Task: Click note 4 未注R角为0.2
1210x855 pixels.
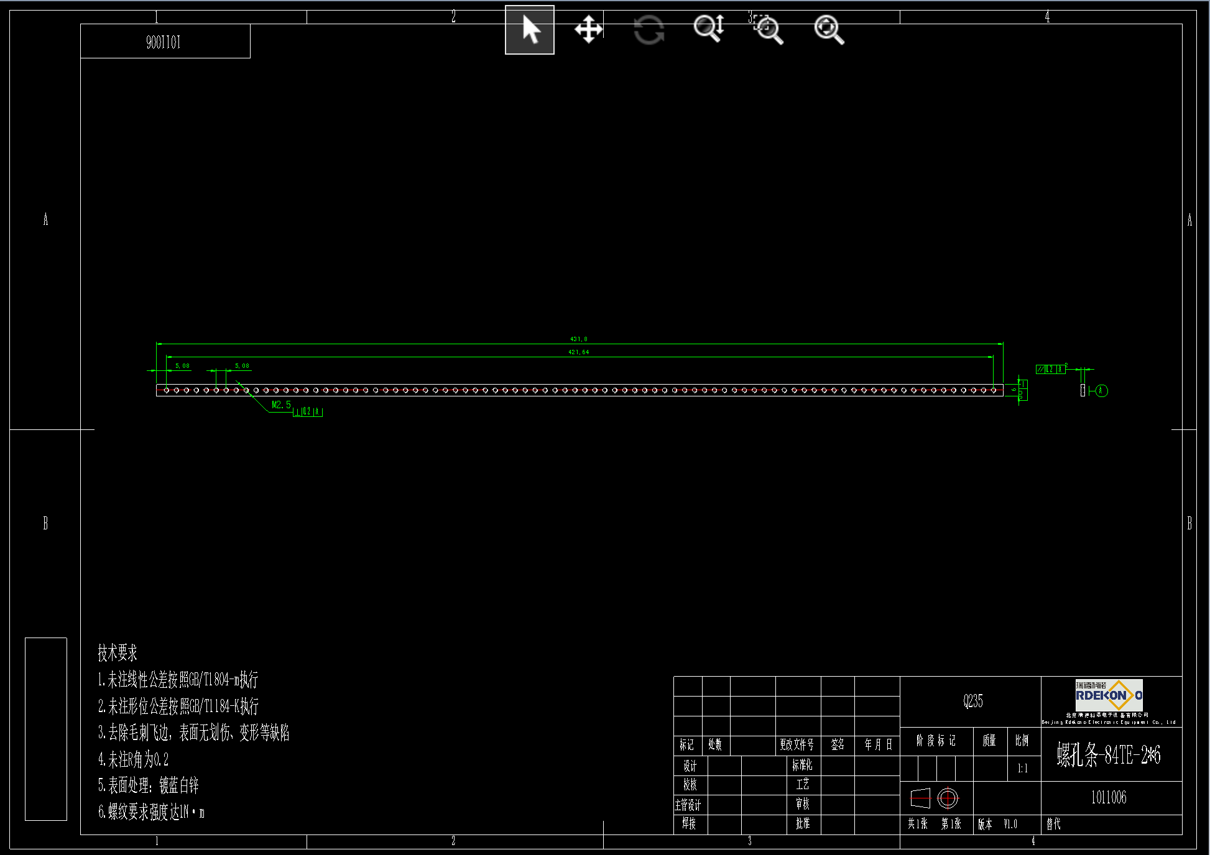Action: pos(133,759)
